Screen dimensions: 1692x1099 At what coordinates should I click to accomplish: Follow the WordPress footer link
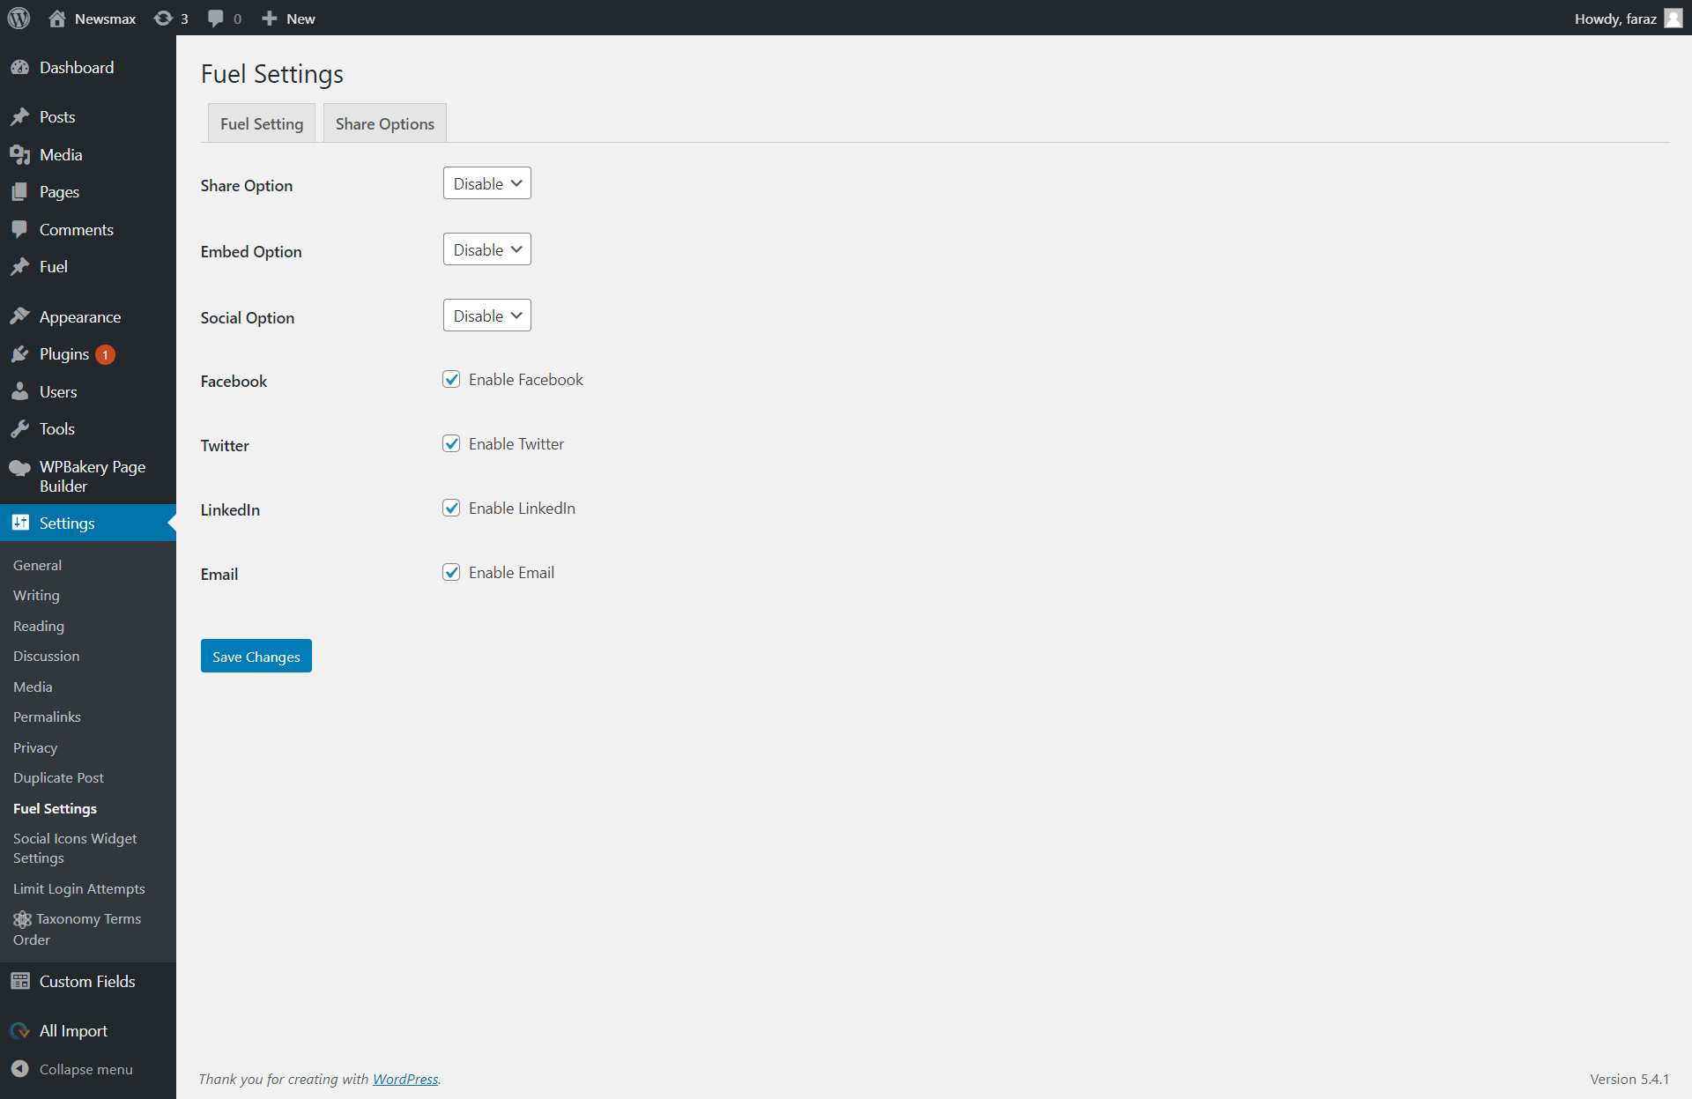coord(405,1079)
